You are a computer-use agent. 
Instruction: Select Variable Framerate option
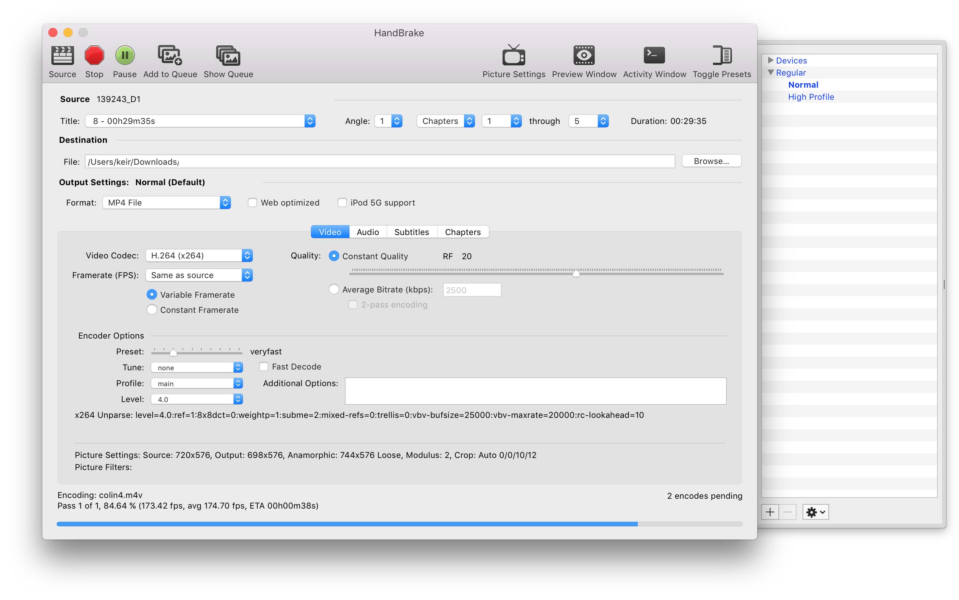pyautogui.click(x=152, y=294)
